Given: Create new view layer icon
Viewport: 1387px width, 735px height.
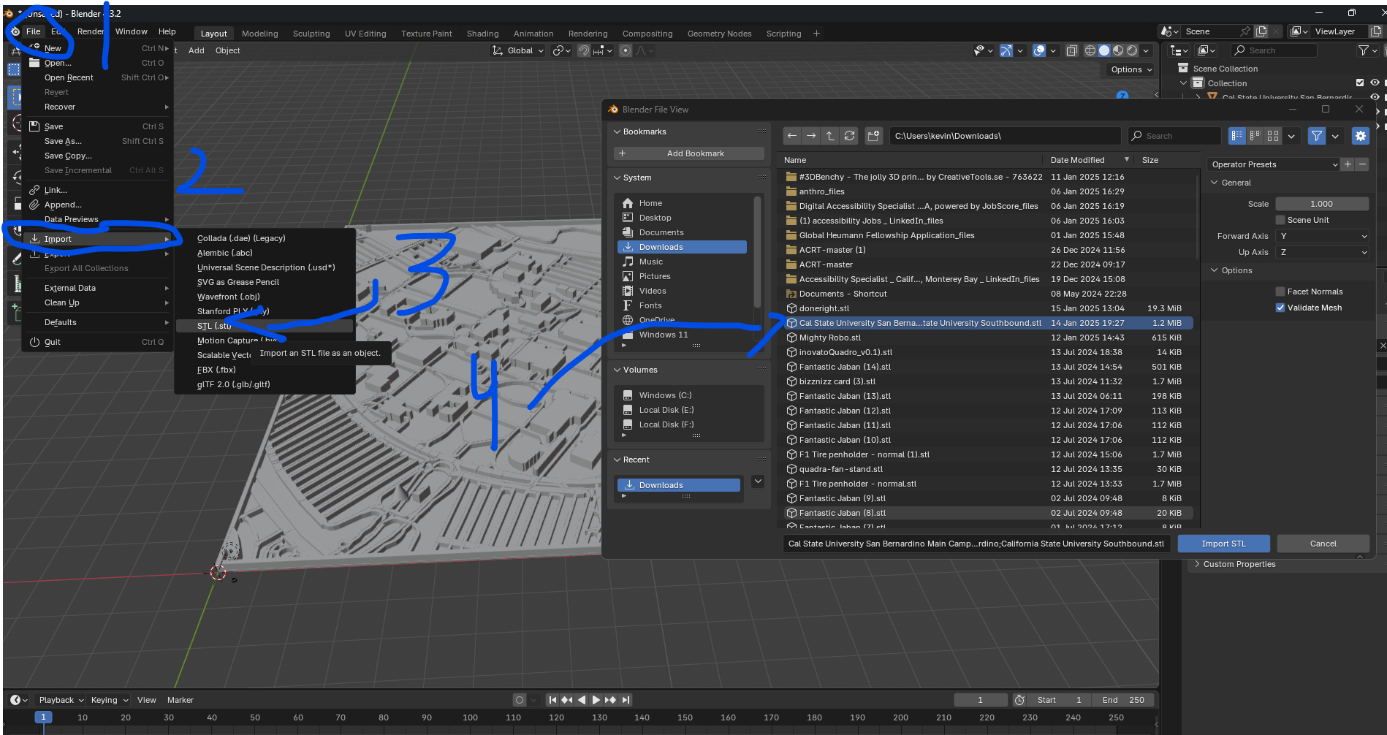Looking at the screenshot, I should [1376, 31].
